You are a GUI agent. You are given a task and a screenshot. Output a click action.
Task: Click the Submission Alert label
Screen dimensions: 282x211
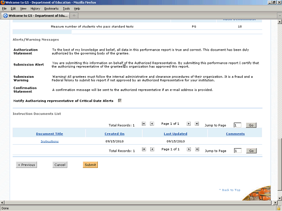(29, 65)
